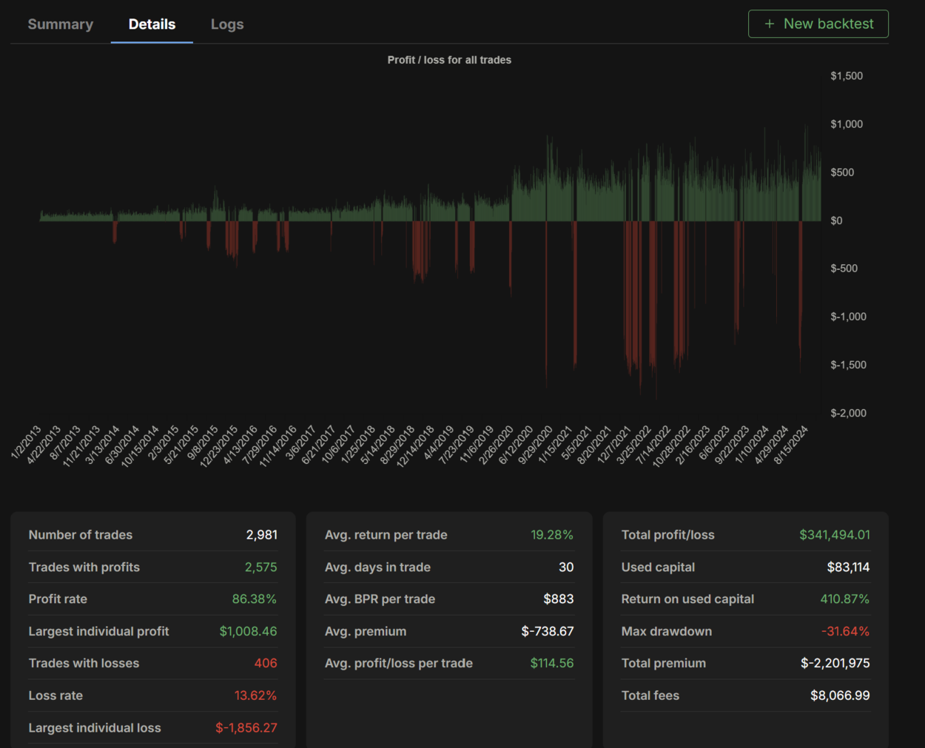Open the Logs tab
The width and height of the screenshot is (925, 748).
tap(227, 24)
